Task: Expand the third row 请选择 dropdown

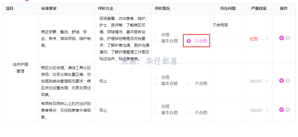Action: pos(259,110)
